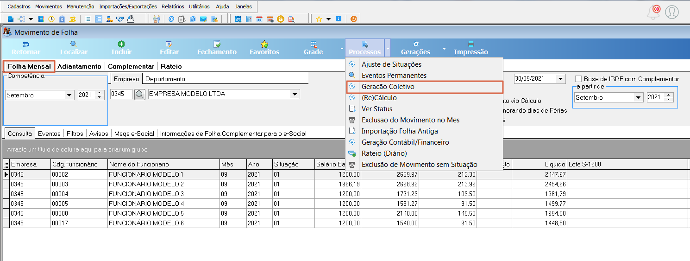Click the blue envelope toolbar icon
Viewport: 690px width, 261px height.
[203, 19]
